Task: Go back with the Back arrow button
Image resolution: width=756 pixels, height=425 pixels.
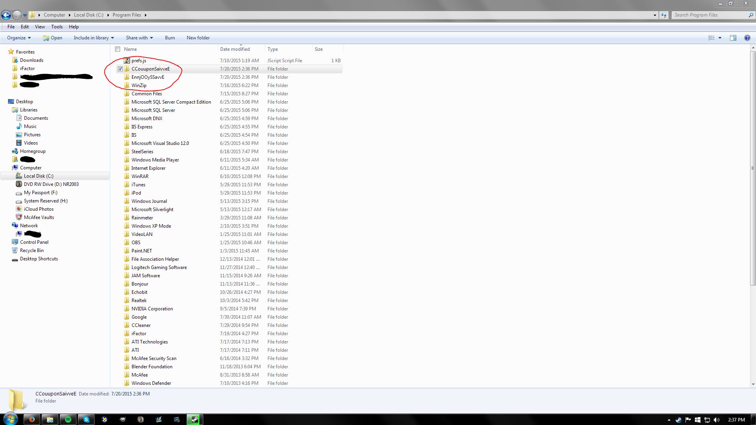Action: pos(6,15)
